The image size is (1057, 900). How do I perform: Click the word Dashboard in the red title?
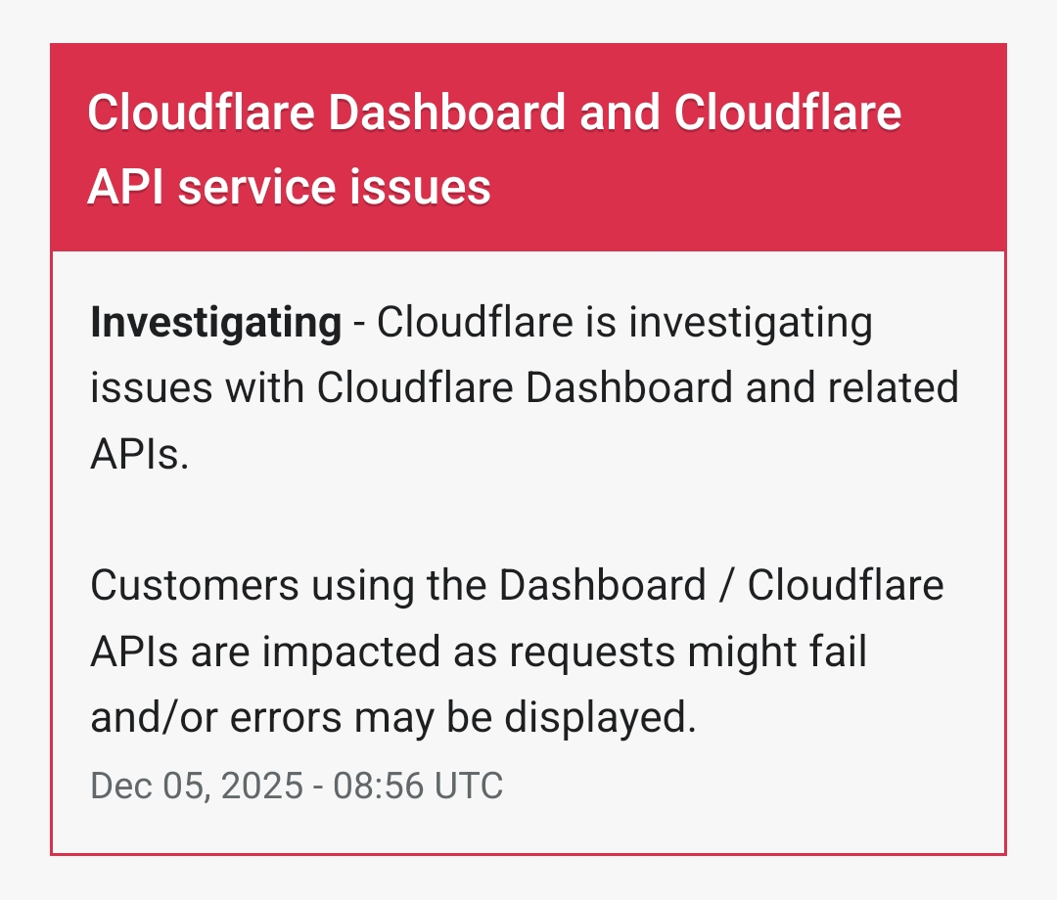[446, 113]
